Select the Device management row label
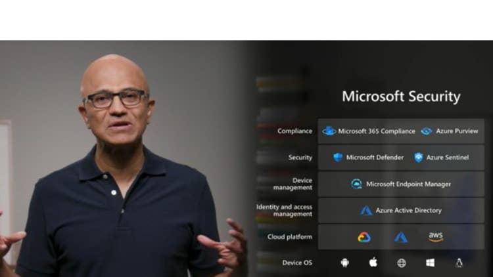This screenshot has height=277, width=493. click(293, 184)
